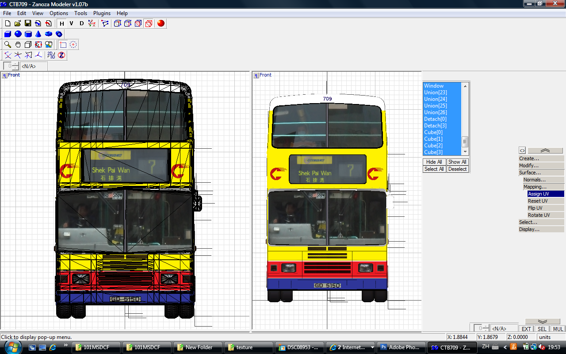The width and height of the screenshot is (566, 354).
Task: Click the top <N/A> field
Action: [x=34, y=66]
